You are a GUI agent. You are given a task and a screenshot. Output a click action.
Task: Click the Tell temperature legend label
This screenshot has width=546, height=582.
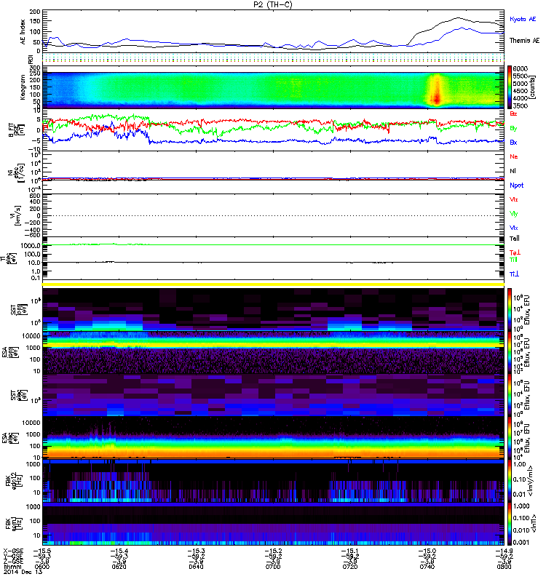point(515,239)
